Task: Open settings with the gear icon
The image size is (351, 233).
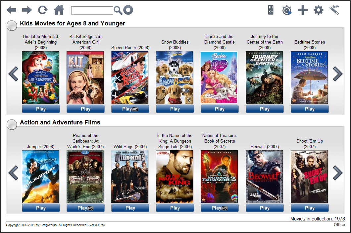Action: click(x=319, y=10)
